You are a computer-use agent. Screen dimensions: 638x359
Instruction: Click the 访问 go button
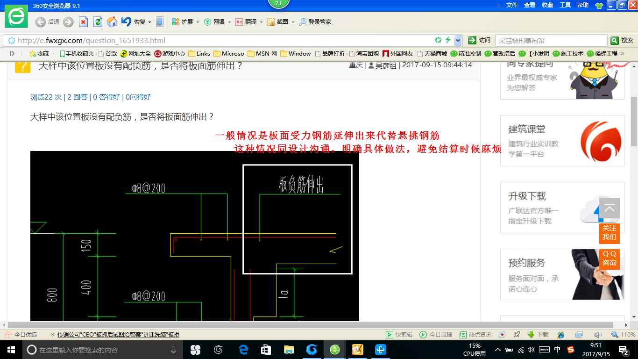coord(480,40)
